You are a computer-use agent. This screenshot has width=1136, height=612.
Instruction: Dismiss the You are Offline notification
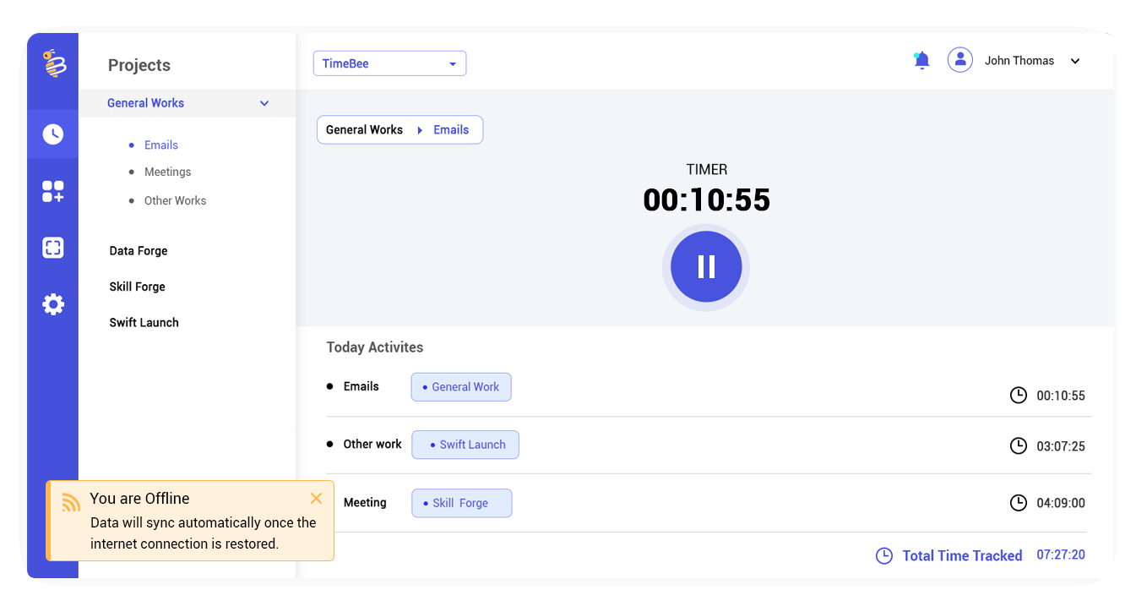tap(316, 498)
